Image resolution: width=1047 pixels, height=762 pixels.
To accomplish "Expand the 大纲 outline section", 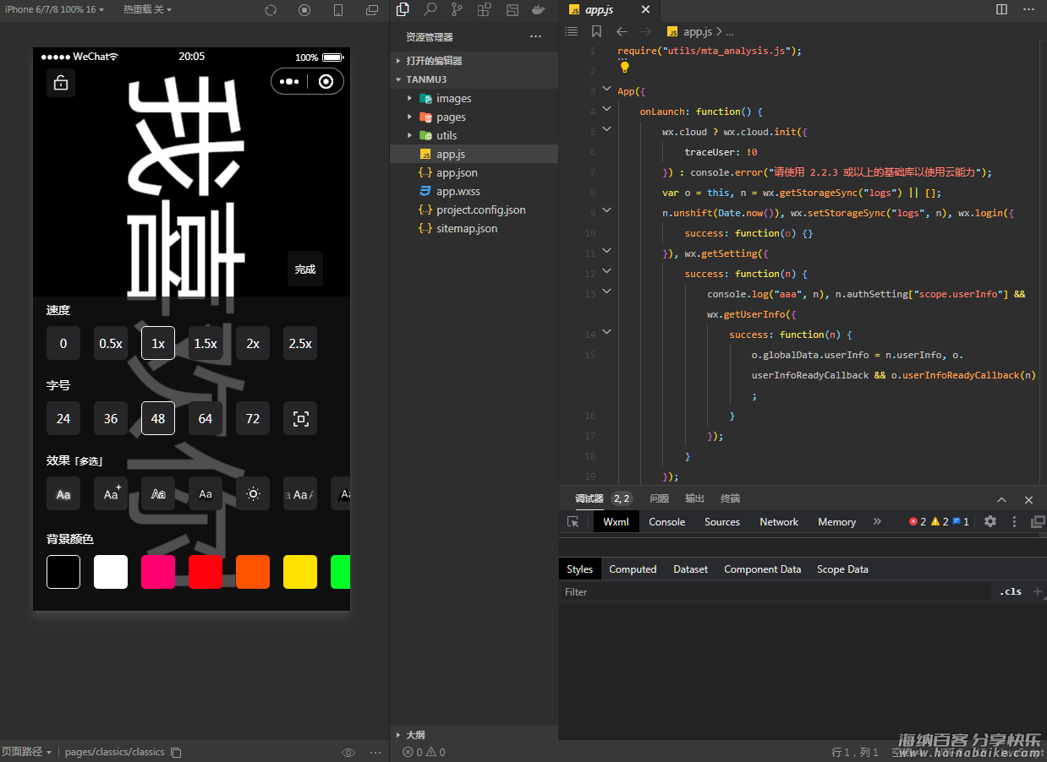I will coord(414,735).
